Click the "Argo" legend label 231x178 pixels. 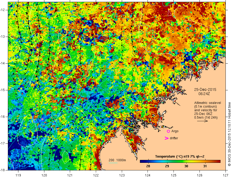tap(175, 131)
